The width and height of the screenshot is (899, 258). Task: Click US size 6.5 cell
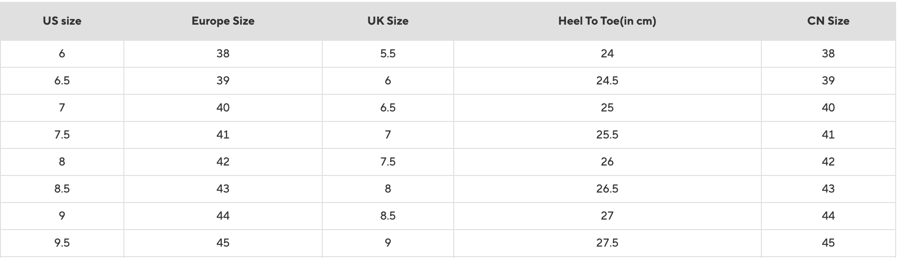coord(62,81)
